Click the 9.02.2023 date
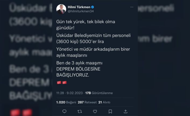Image resolution: width=190 pixels, height=116 pixels. pyautogui.click(x=75, y=93)
